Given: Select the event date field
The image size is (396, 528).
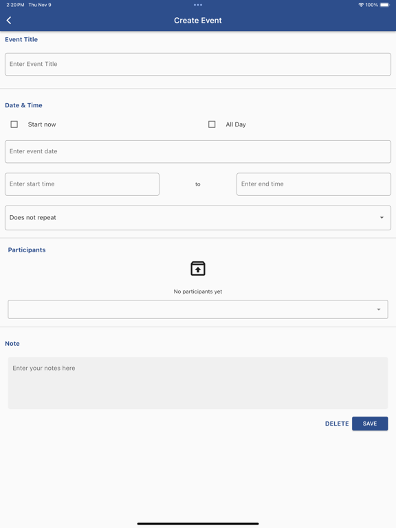Looking at the screenshot, I should tap(198, 151).
